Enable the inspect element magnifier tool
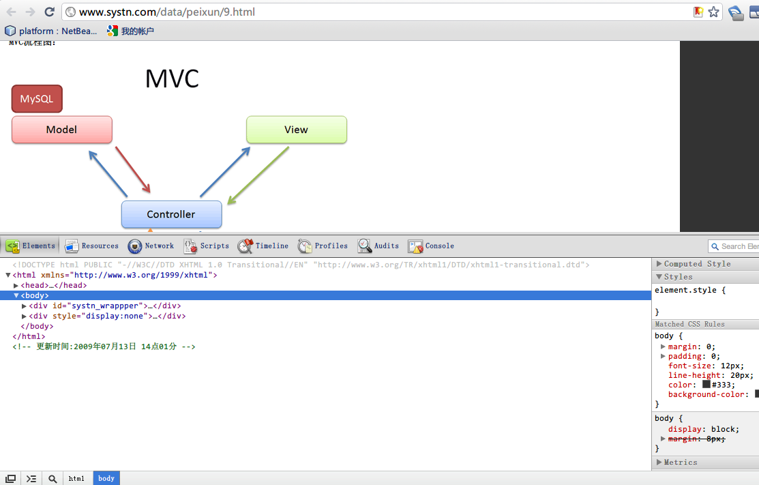The width and height of the screenshot is (759, 485). [x=53, y=479]
